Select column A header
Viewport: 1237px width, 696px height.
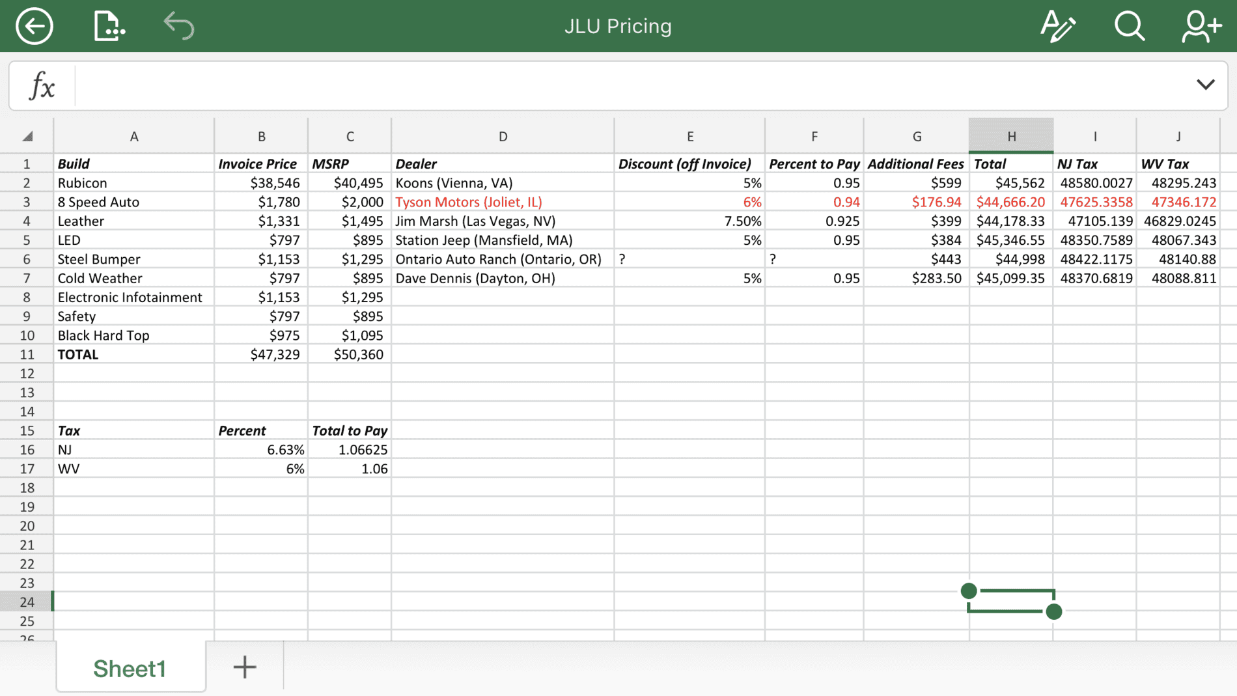point(134,136)
